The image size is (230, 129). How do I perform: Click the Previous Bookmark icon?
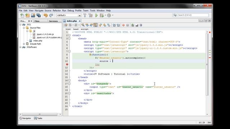(x=101, y=25)
